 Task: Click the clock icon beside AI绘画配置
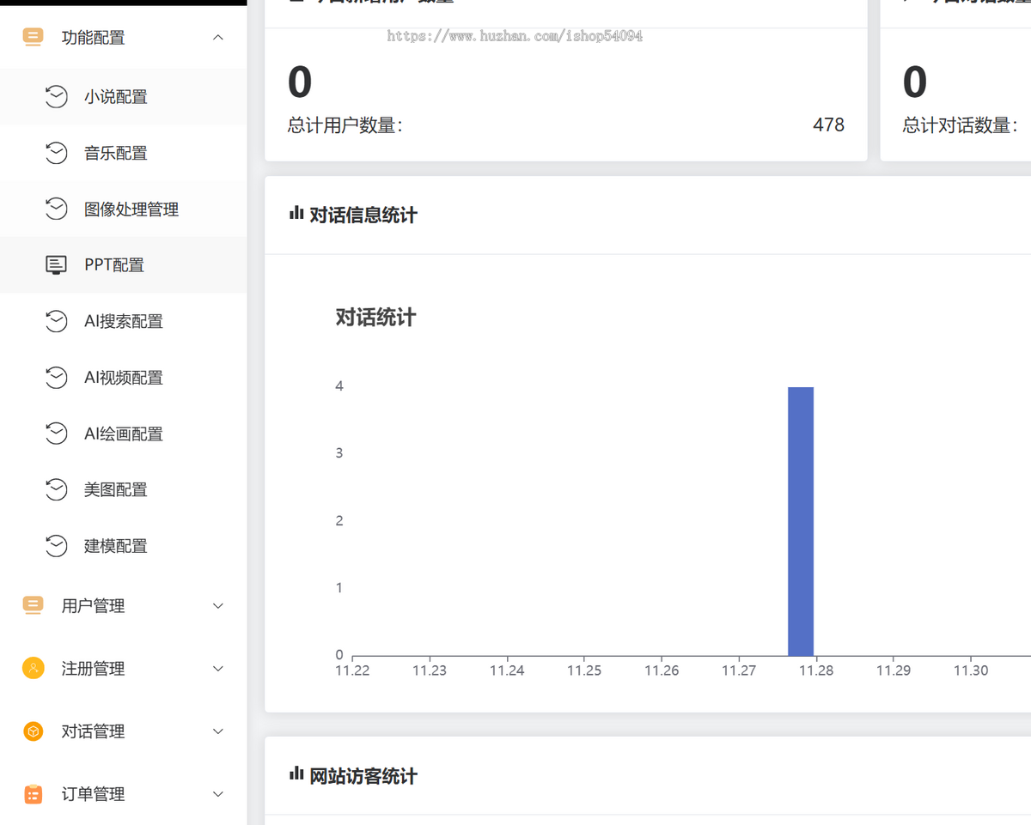[56, 434]
